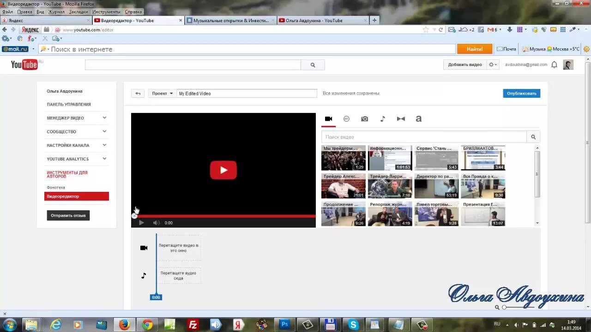Viewport: 591px width, 332px height.
Task: Switch to 'Музыкальные открытки' VK tab
Action: [231, 20]
